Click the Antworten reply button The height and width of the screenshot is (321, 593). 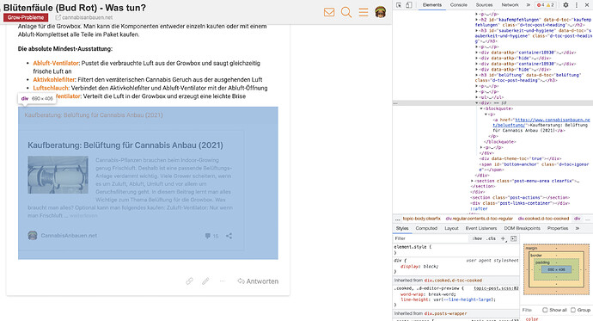click(258, 281)
